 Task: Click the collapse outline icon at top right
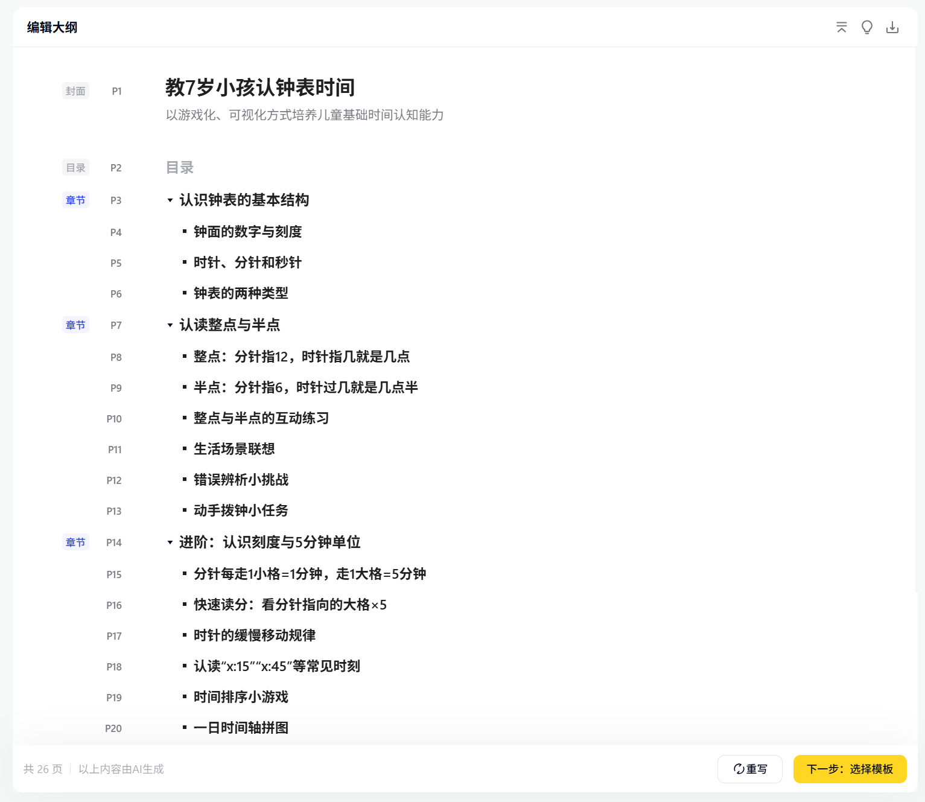click(x=841, y=27)
